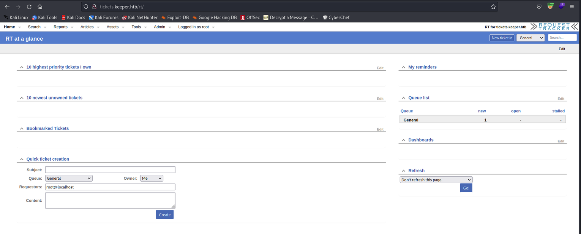Open the Pocket save icon
The image size is (581, 234).
[x=539, y=7]
